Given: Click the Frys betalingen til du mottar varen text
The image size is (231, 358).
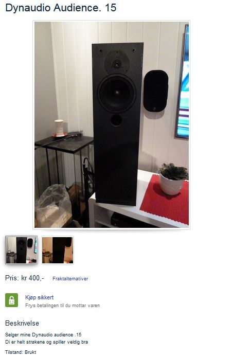Looking at the screenshot, I should pyautogui.click(x=62, y=305).
